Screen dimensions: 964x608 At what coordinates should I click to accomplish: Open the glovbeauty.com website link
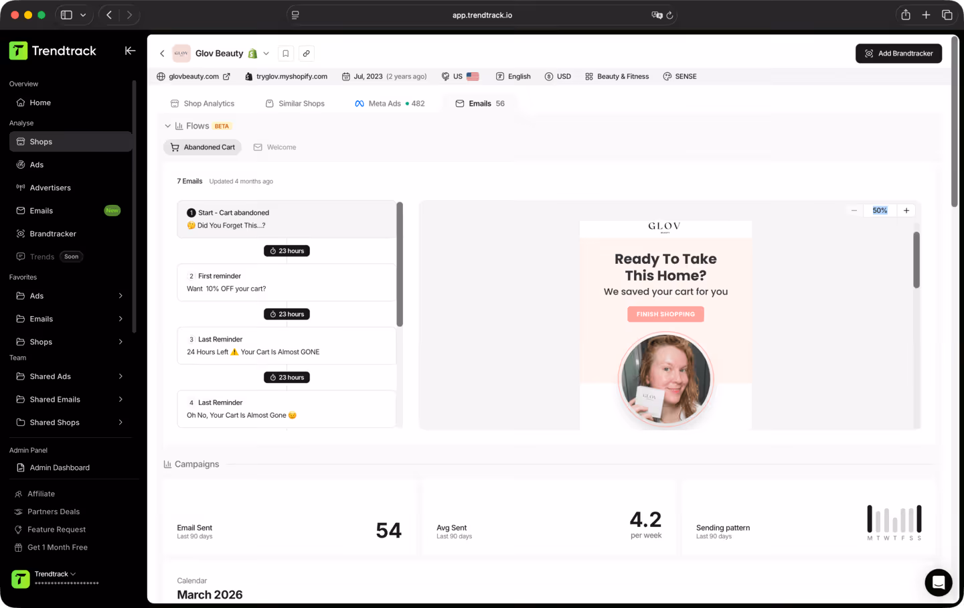point(194,76)
